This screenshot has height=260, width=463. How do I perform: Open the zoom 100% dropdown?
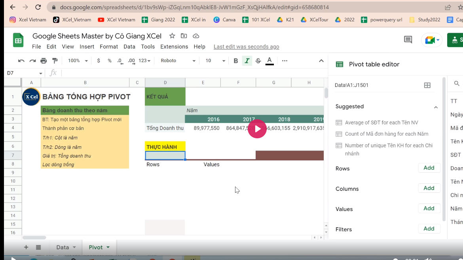[x=78, y=61]
